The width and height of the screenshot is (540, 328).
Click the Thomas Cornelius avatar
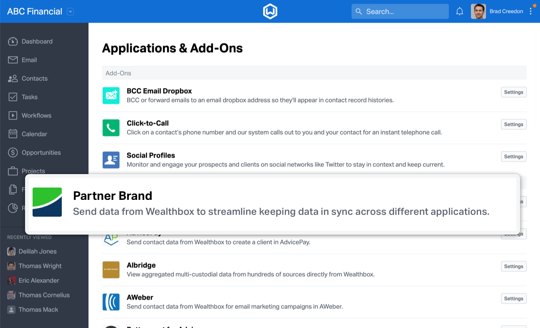click(x=11, y=295)
